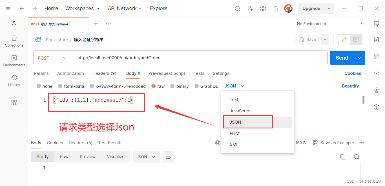Select the none body option
Image resolution: width=385 pixels, height=186 pixels.
45,86
